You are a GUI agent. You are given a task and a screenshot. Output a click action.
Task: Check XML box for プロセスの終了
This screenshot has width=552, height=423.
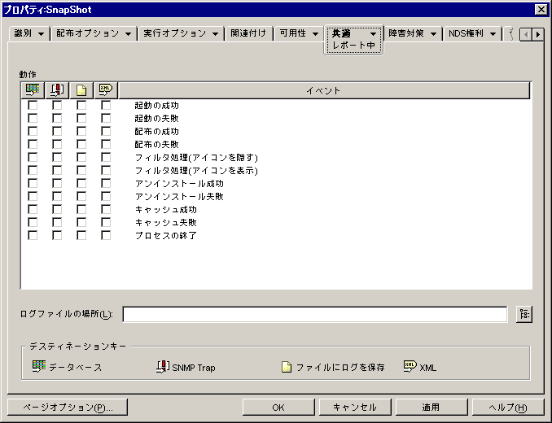(106, 235)
